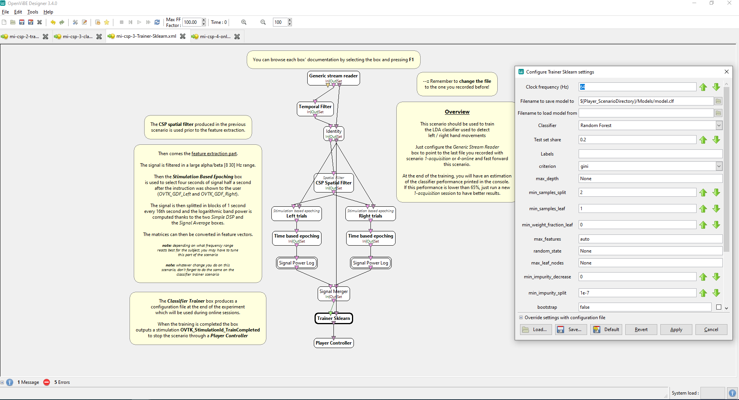Click the blue refresh arrows toolbar icon
This screenshot has width=739, height=400.
click(157, 22)
